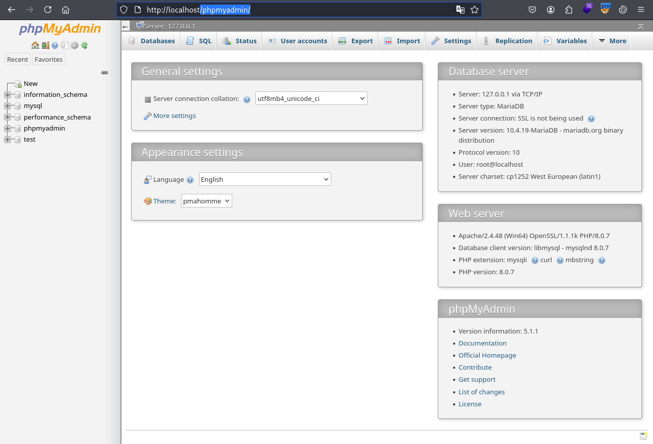The width and height of the screenshot is (653, 444).
Task: Expand the performance_schema tree node
Action: [x=7, y=118]
